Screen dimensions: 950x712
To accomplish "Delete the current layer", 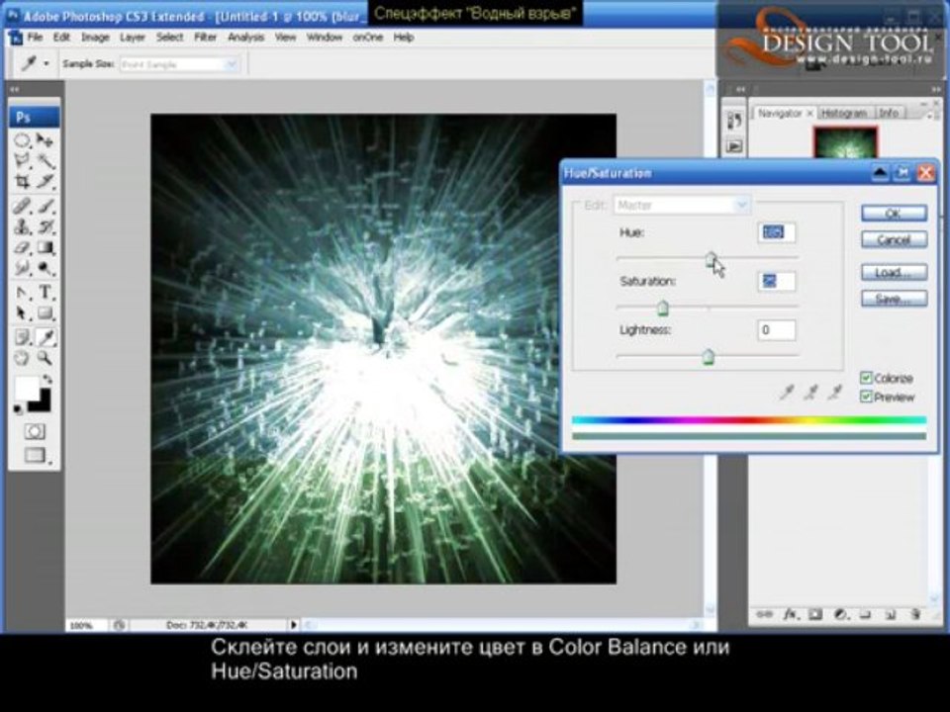I will point(915,615).
